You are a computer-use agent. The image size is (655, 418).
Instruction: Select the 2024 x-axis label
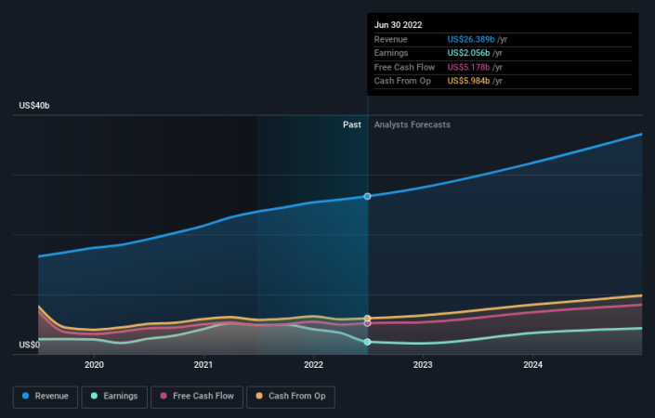[532, 365]
